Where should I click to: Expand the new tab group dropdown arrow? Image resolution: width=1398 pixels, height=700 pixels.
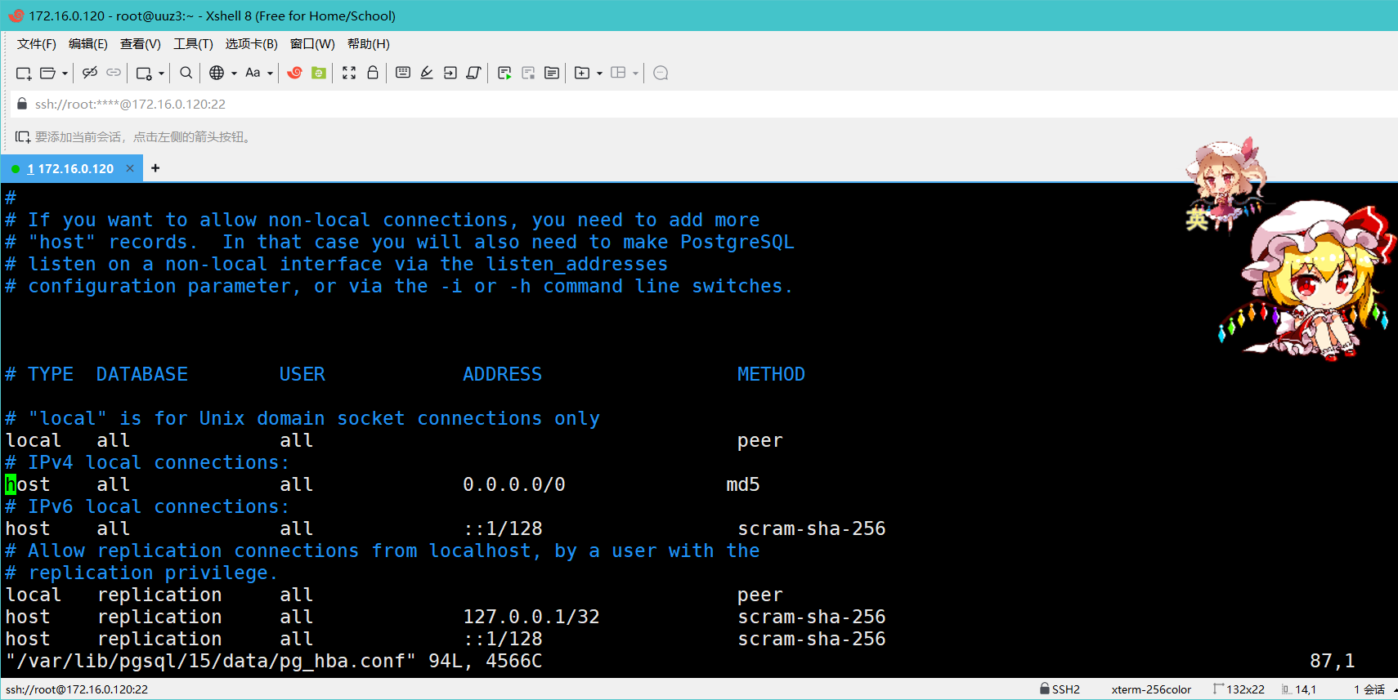tap(599, 74)
